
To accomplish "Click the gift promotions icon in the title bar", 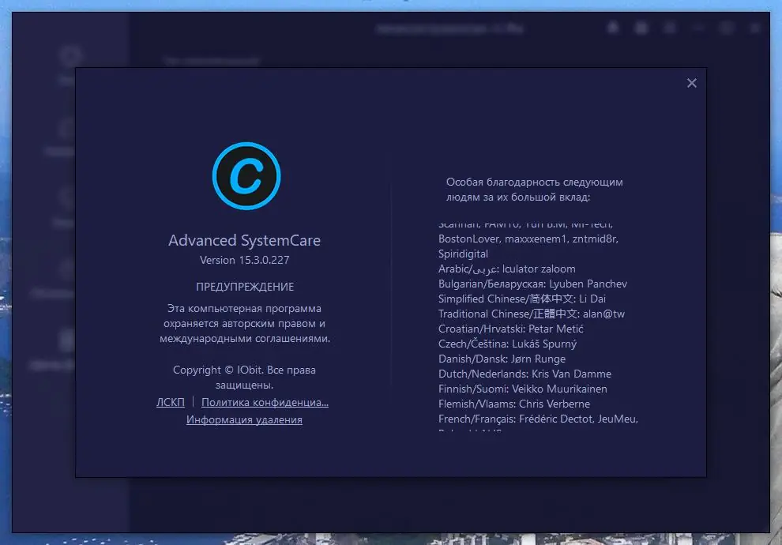I will [x=641, y=27].
